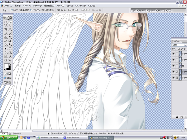Select the Clone Stamp tool

tap(6, 37)
